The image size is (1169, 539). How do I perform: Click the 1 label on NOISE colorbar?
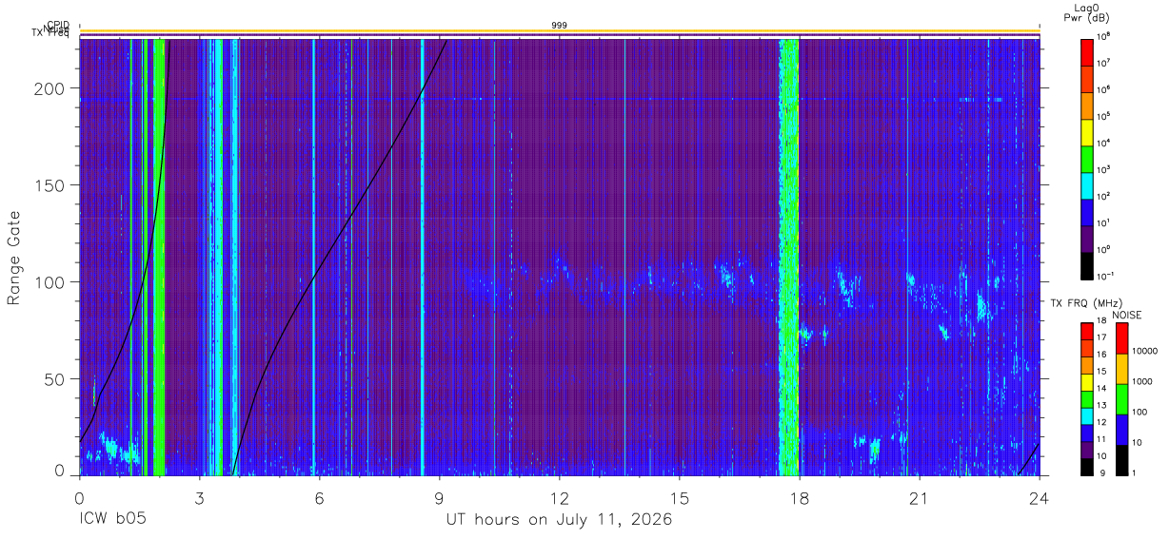pos(1135,472)
